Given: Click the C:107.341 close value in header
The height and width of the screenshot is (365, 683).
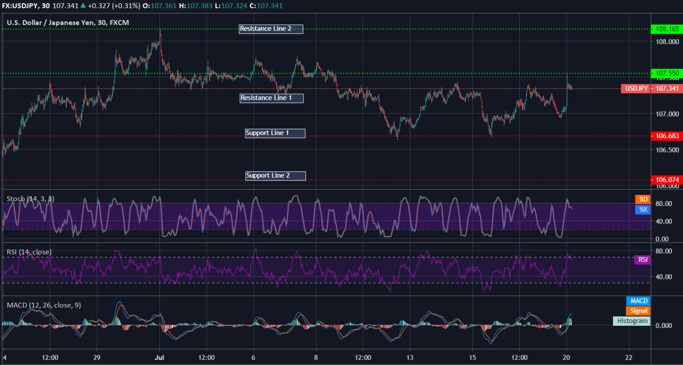Looking at the screenshot, I should pos(266,6).
